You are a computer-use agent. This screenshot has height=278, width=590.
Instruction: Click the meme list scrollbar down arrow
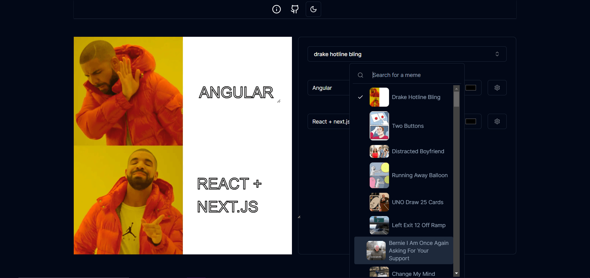457,273
